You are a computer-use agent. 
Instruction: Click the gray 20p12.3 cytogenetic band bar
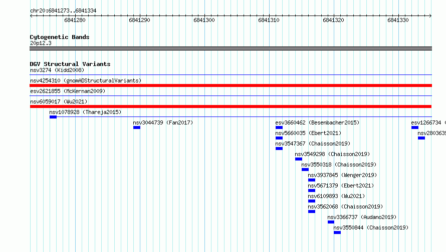coord(231,48)
